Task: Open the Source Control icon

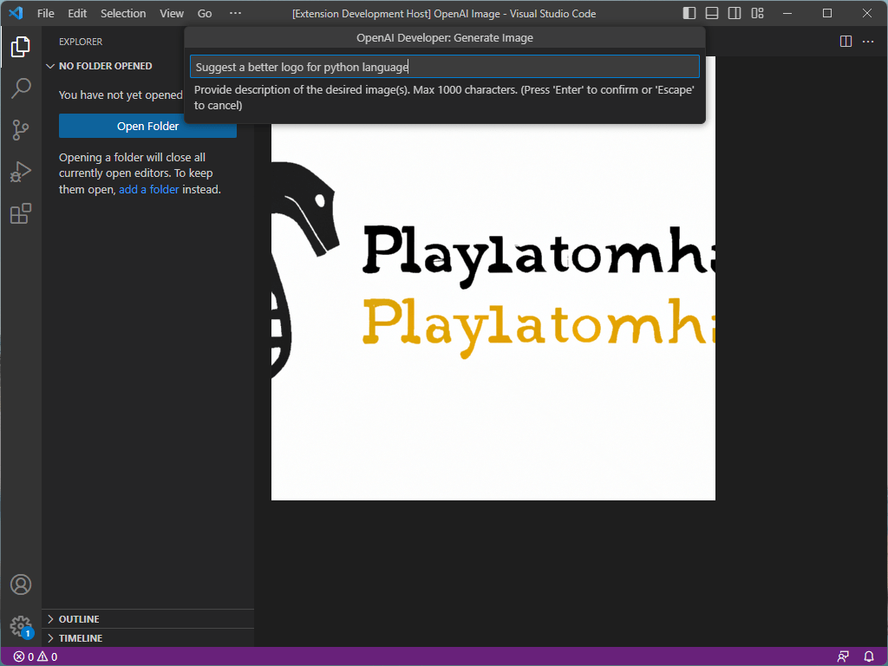Action: point(20,130)
